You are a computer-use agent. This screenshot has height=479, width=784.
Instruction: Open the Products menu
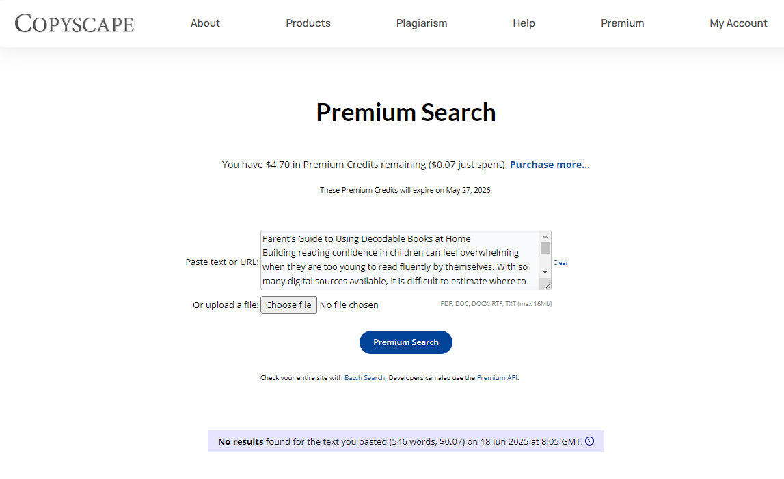(308, 23)
